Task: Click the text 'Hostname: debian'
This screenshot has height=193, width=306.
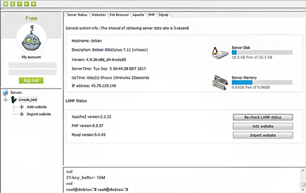Action: 86,41
